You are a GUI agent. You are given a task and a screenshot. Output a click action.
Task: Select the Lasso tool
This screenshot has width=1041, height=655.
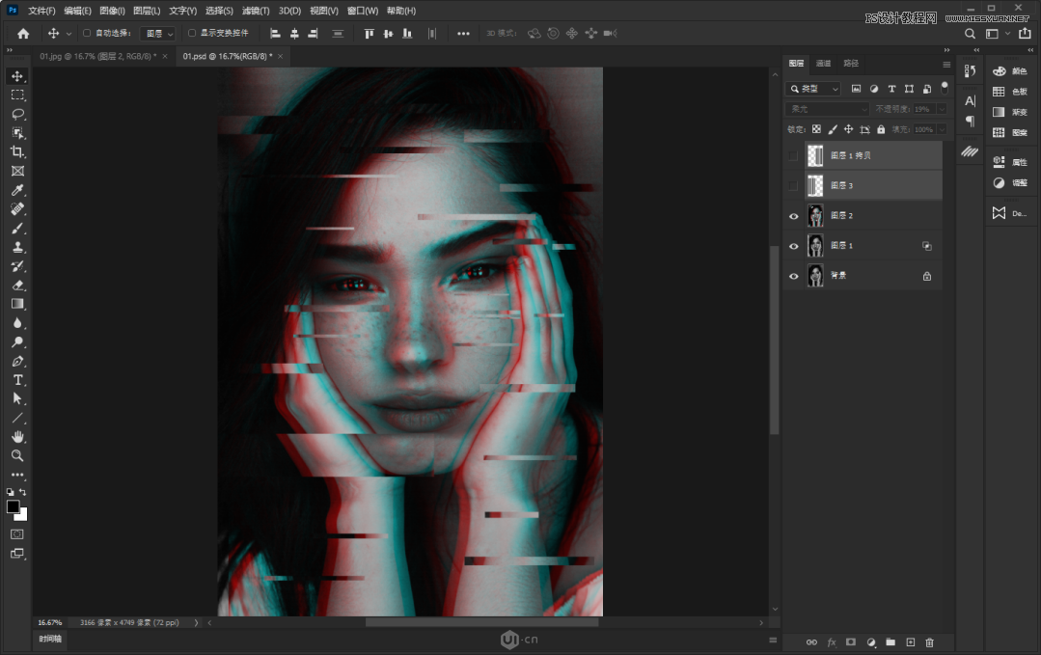coord(16,114)
